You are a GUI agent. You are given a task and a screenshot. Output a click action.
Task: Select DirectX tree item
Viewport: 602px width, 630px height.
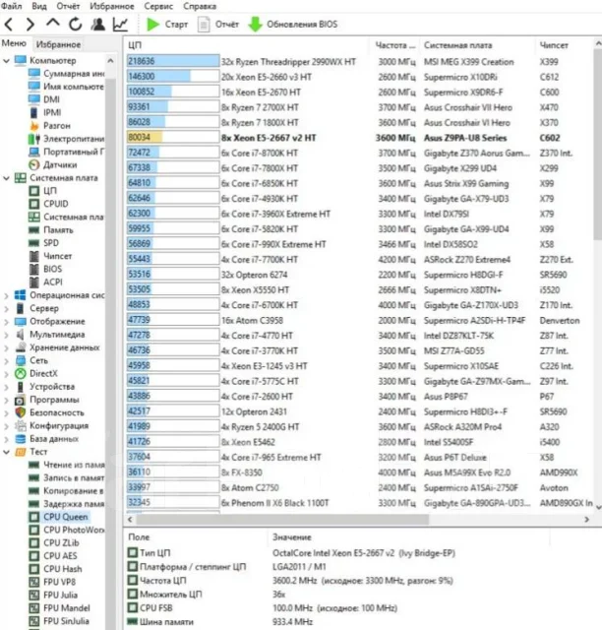click(36, 374)
